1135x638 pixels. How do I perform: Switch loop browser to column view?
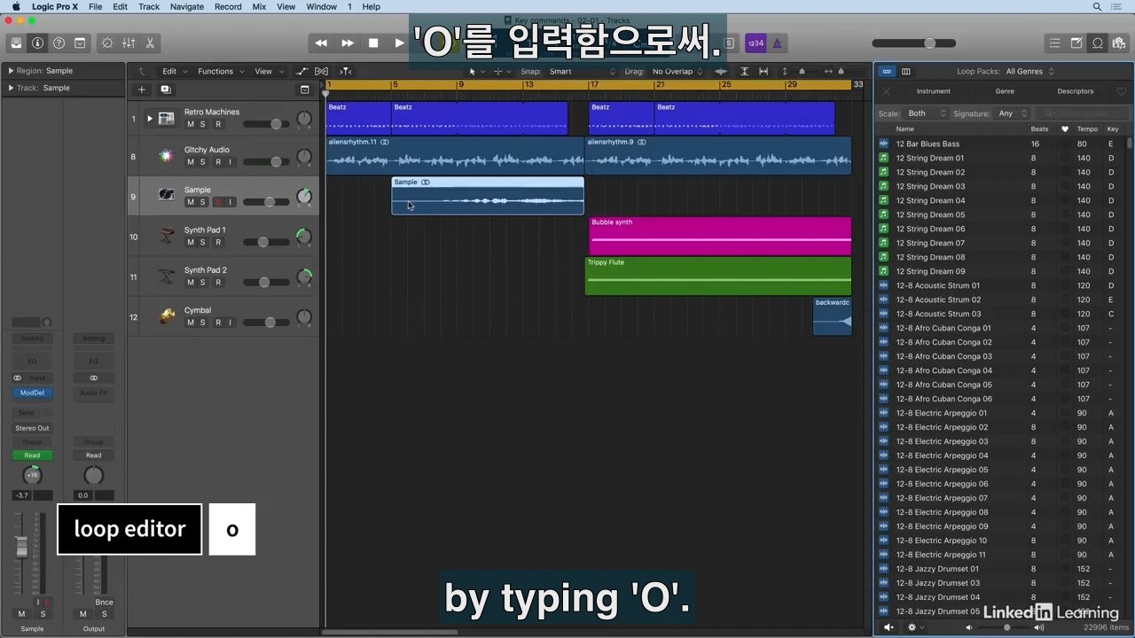pos(905,71)
